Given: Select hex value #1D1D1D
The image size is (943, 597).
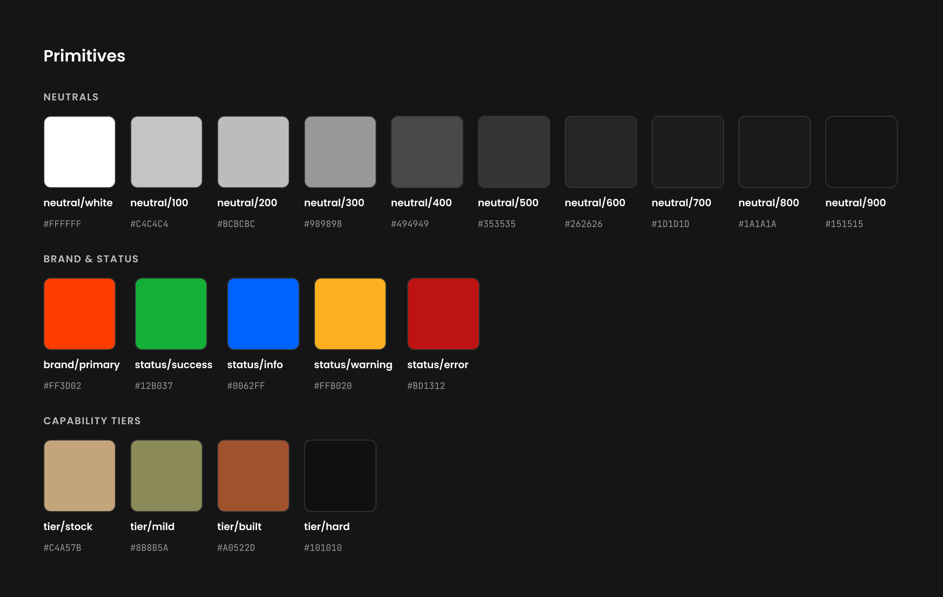Looking at the screenshot, I should click(x=671, y=224).
